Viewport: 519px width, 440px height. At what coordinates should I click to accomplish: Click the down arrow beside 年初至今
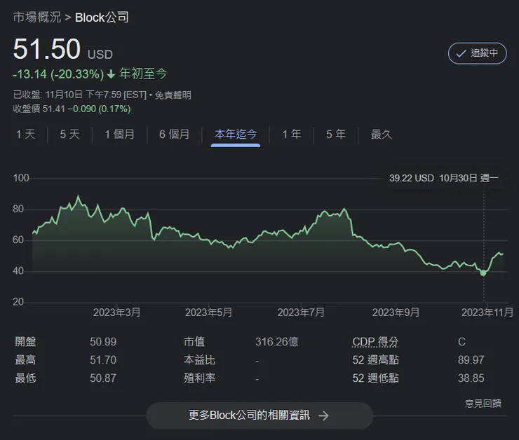112,74
